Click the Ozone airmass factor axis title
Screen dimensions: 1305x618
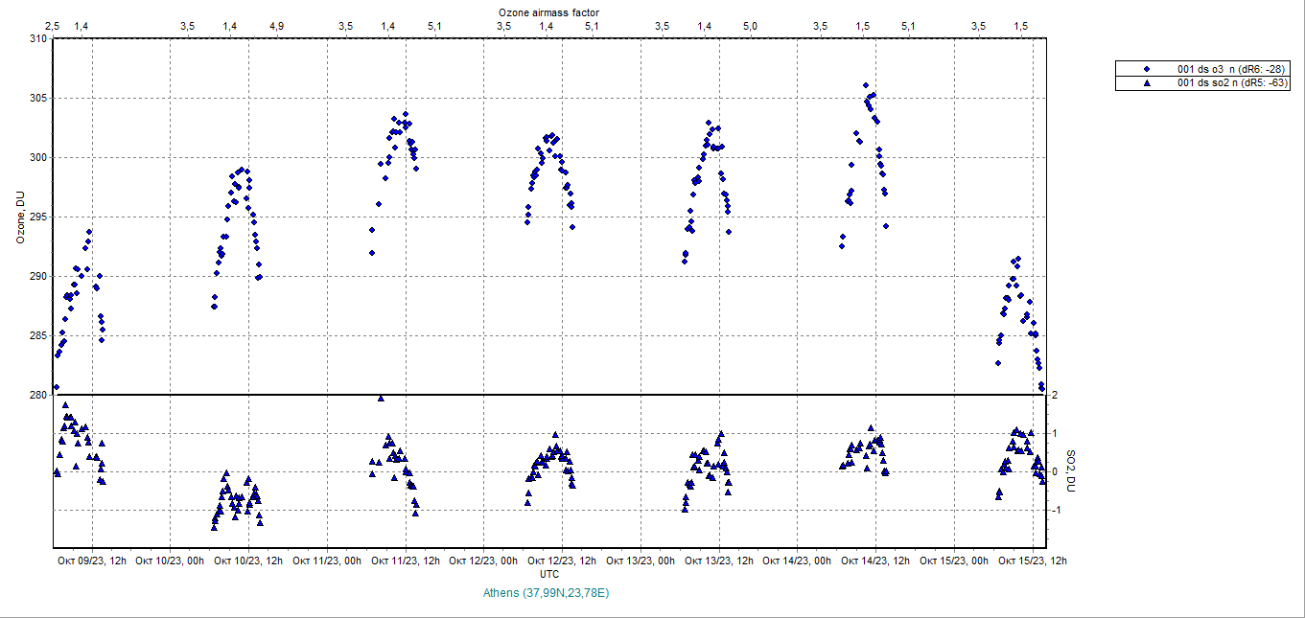point(549,11)
